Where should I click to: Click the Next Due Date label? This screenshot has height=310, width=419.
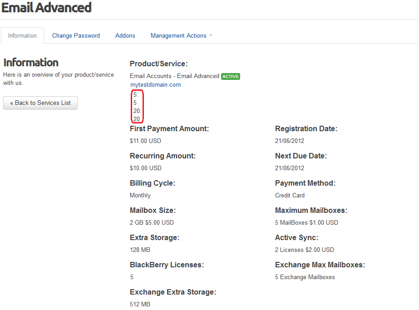301,156
